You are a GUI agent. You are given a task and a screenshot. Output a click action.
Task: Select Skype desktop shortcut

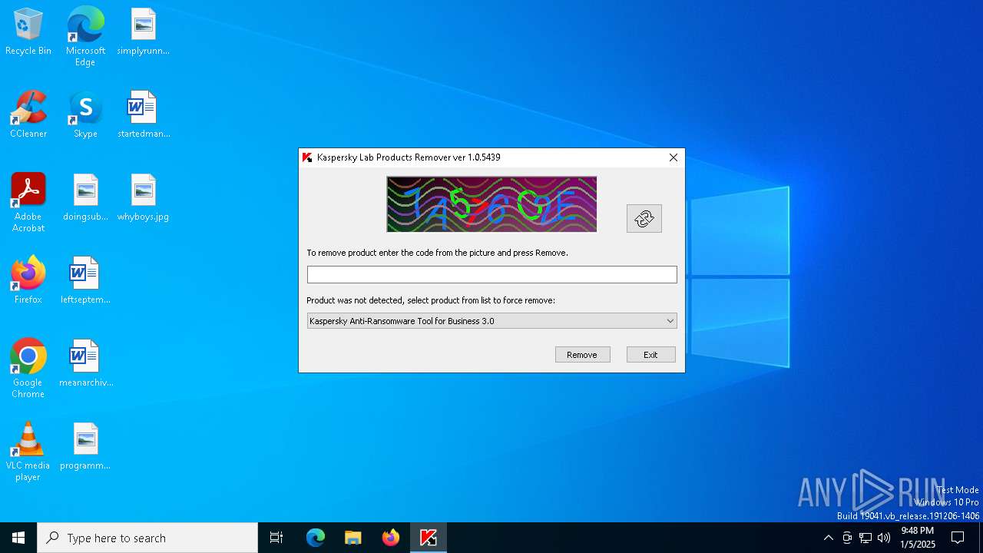click(x=85, y=115)
